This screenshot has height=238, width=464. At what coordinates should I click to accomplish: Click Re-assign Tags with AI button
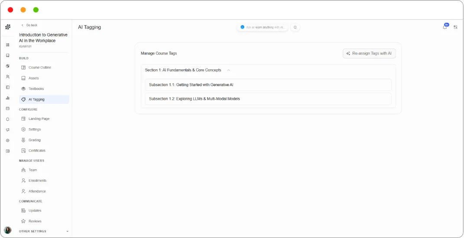[x=369, y=54]
